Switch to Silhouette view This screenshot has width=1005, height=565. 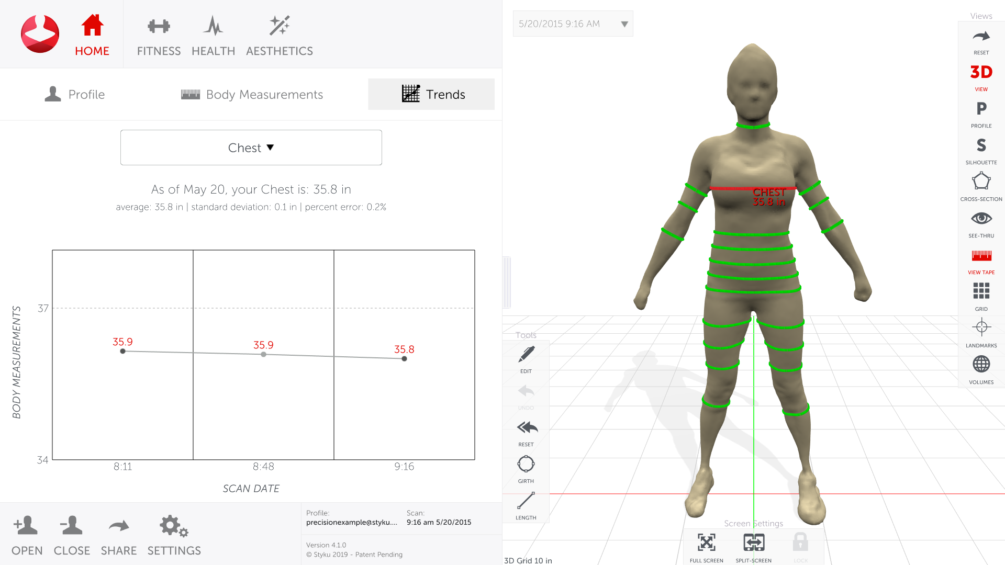click(981, 146)
